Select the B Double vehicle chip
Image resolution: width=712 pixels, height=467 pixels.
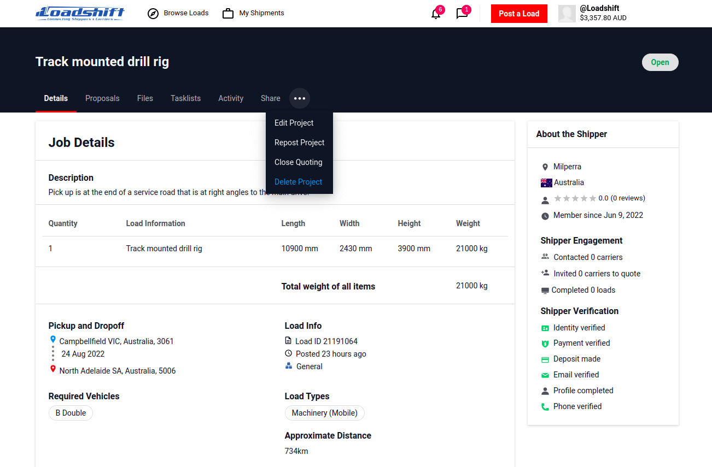(x=71, y=413)
